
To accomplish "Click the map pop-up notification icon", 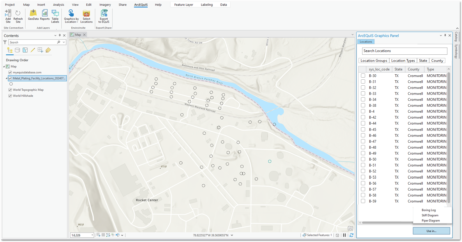I will tap(351, 228).
